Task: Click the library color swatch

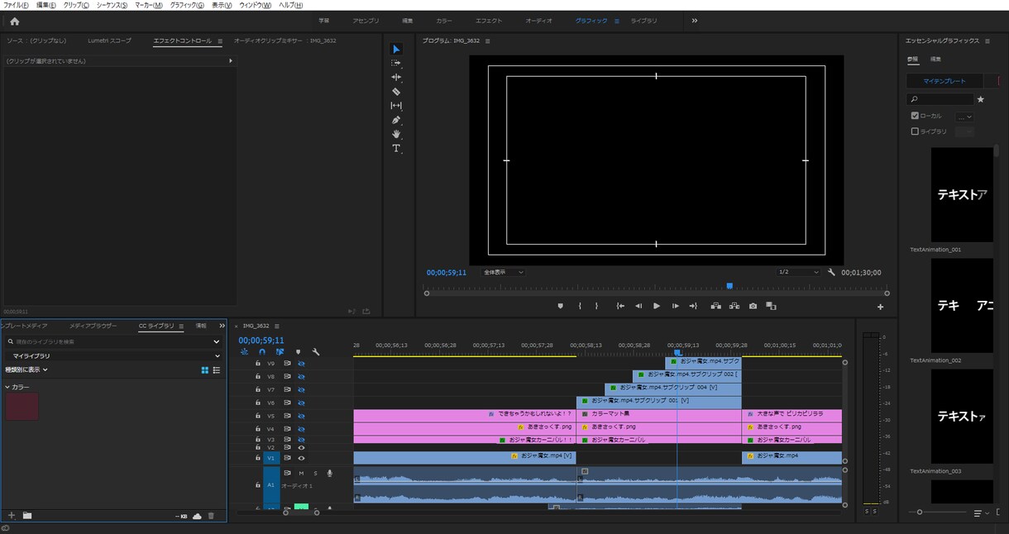Action: (x=22, y=407)
